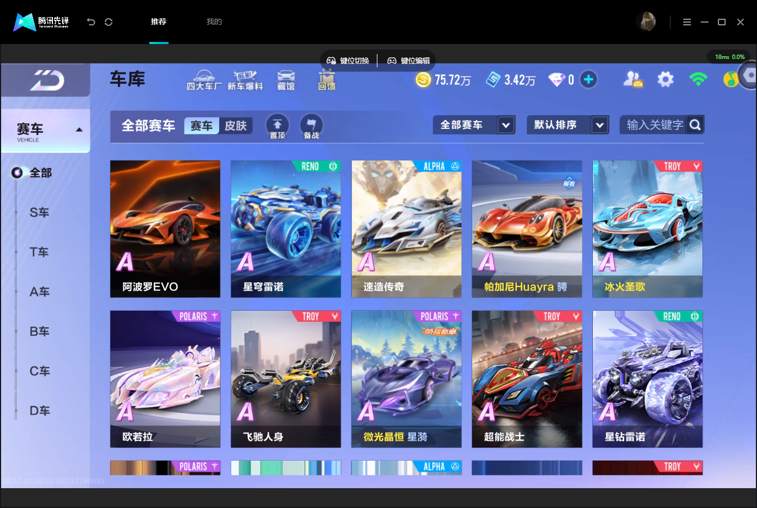Select the 帕加尼Huayra 骋 car card
The height and width of the screenshot is (508, 757).
coord(527,229)
